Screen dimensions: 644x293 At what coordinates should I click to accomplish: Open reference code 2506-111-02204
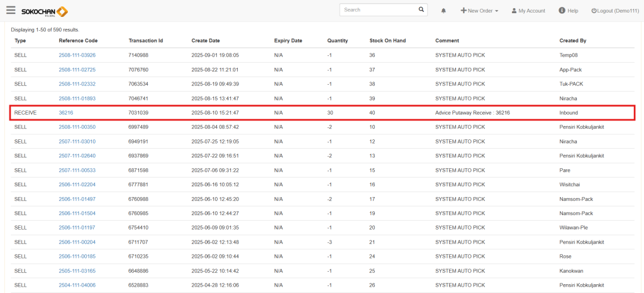click(77, 184)
